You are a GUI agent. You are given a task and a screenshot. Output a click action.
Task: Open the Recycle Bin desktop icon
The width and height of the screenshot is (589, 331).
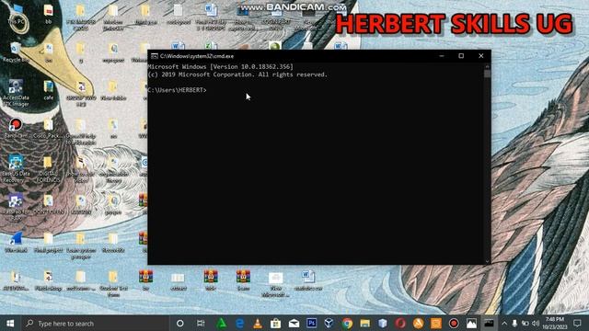16,51
